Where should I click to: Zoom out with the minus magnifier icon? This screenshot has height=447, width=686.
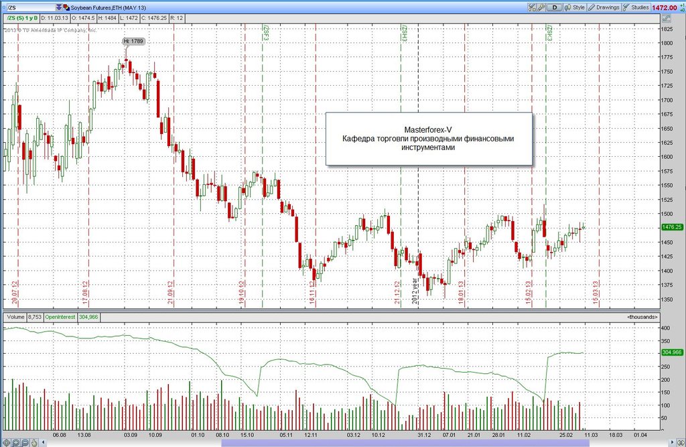(25, 442)
